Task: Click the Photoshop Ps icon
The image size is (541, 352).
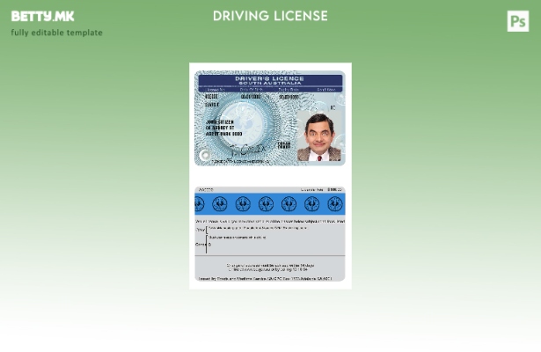Action: pyautogui.click(x=518, y=21)
